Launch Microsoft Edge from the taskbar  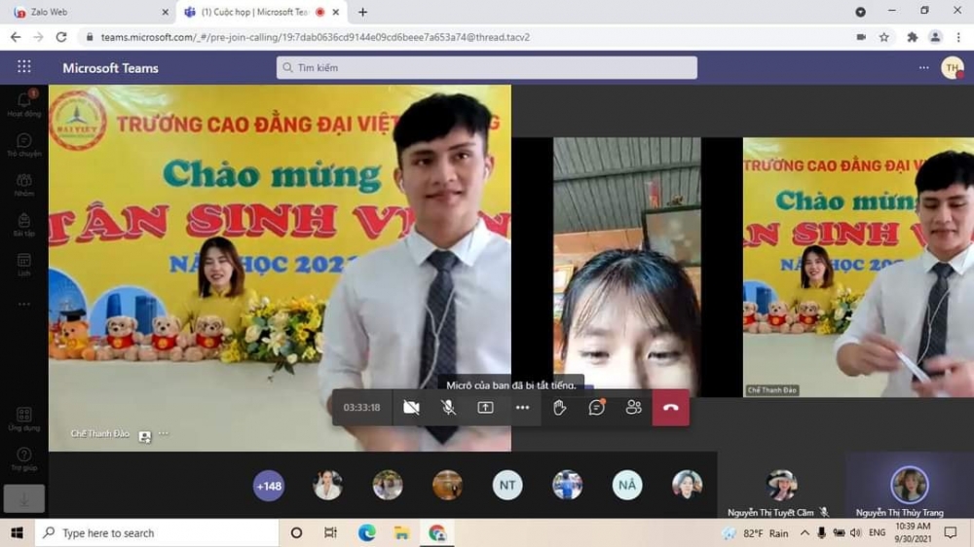click(366, 532)
